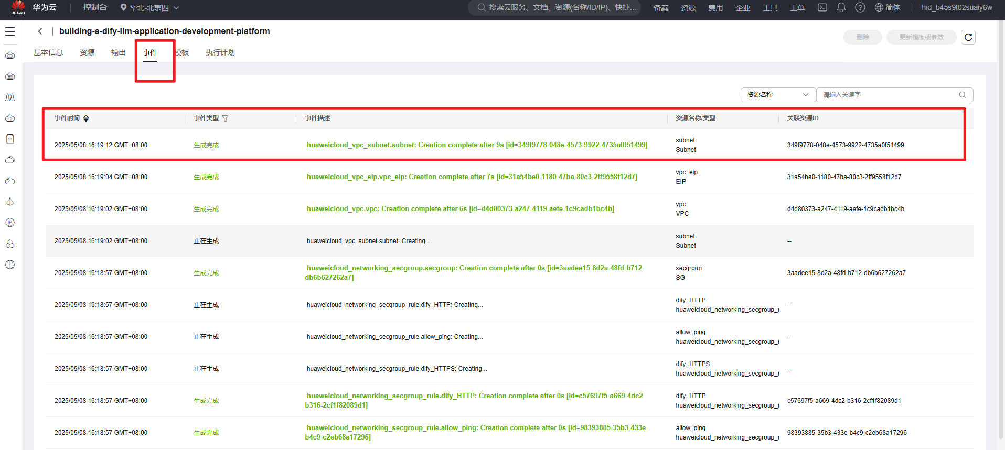Click the circled IP sidebar icon

tap(10, 223)
